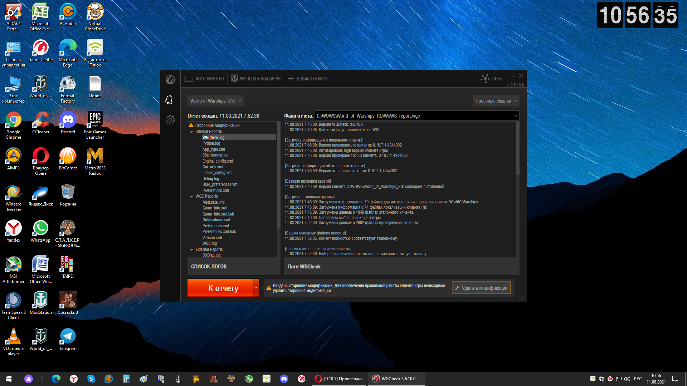687x386 pixels.
Task: Switch to the MY COMPUTER tab
Action: tap(204, 79)
